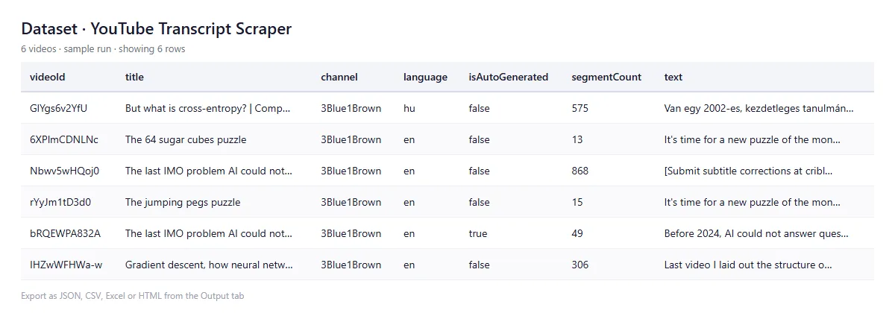Click the language column header
This screenshot has height=316, width=895.
click(x=426, y=77)
